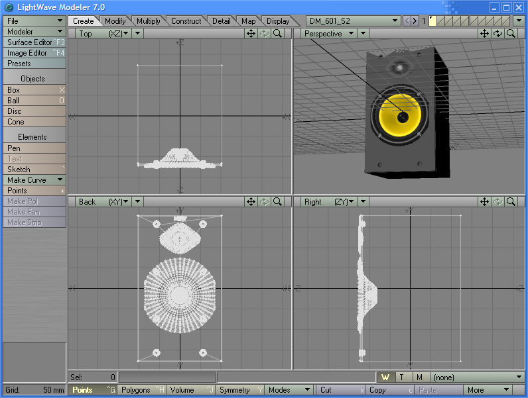
Task: Open the (none) vertex map dropdown
Action: click(x=477, y=377)
